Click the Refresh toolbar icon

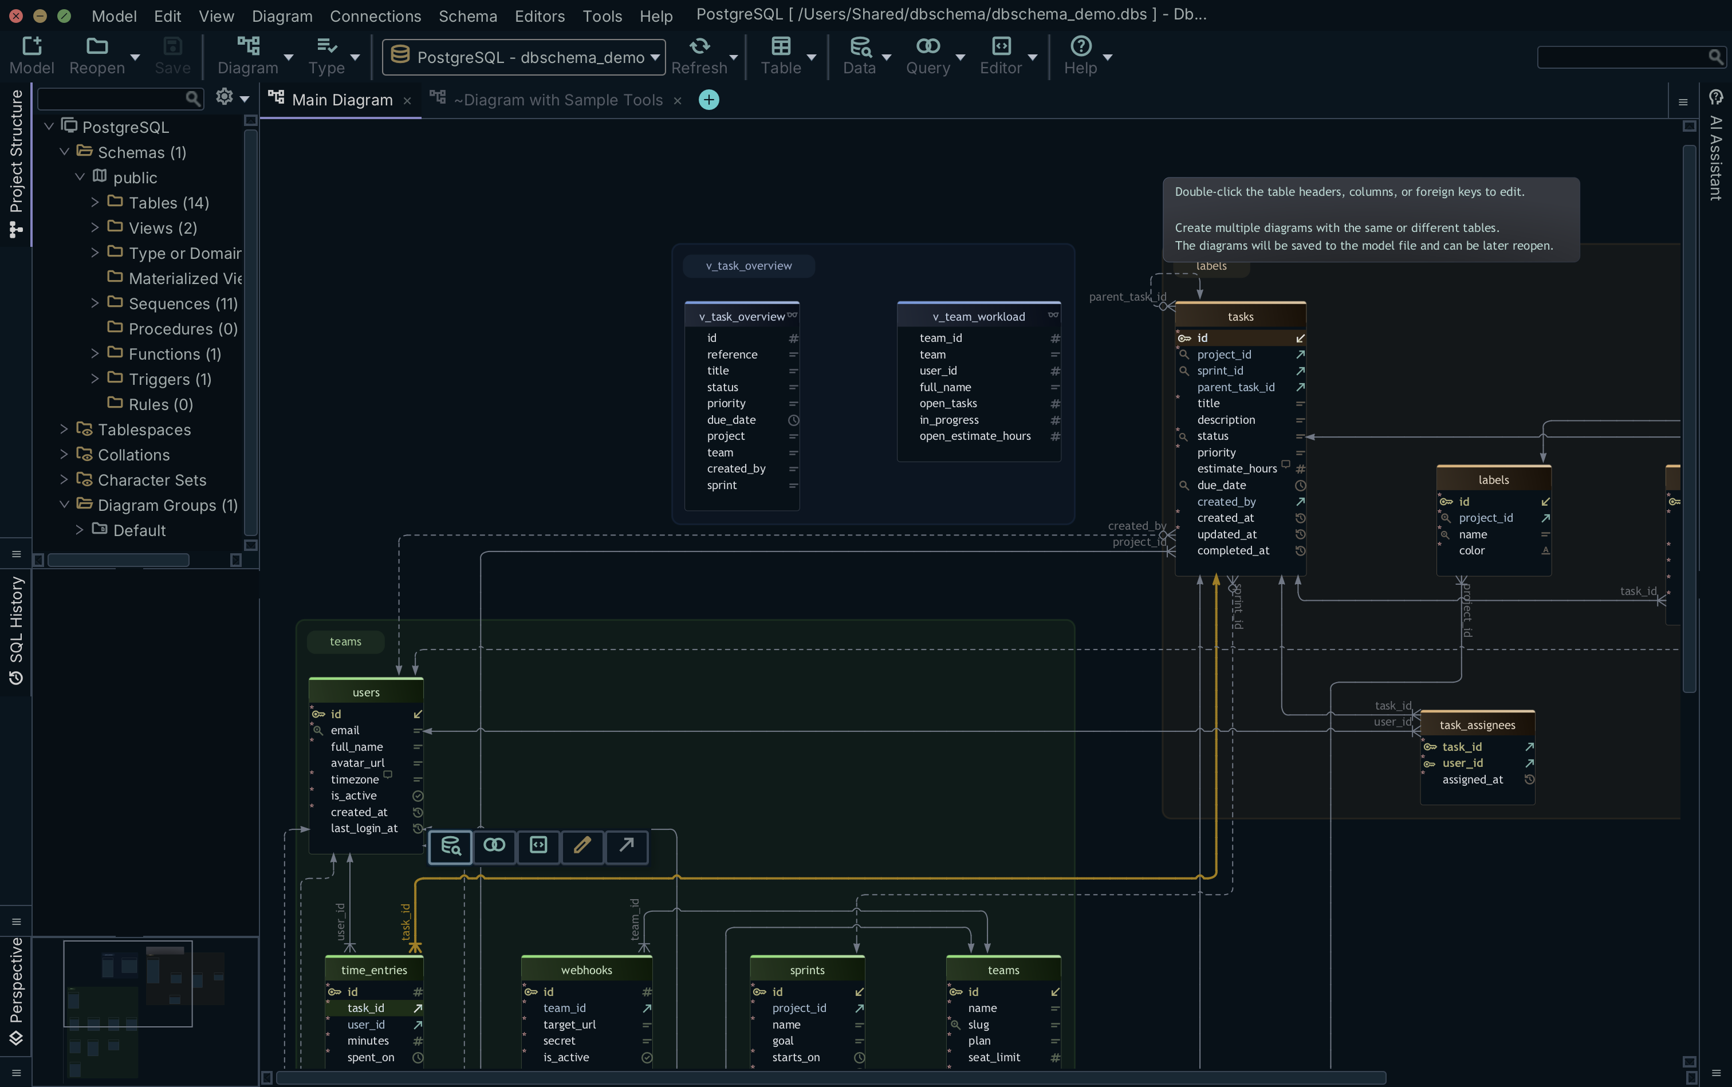coord(699,46)
